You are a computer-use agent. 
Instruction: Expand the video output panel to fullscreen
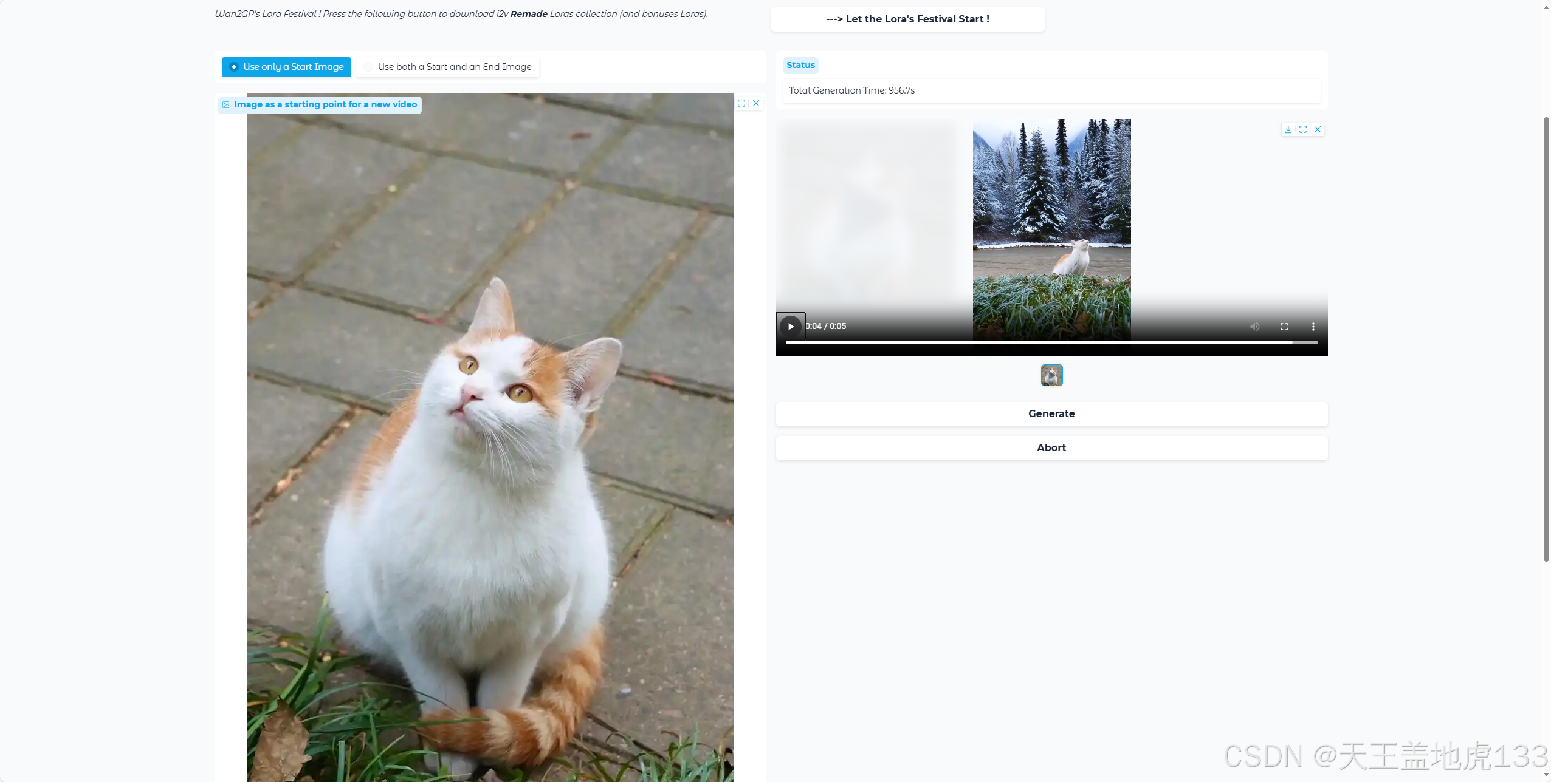[1302, 129]
